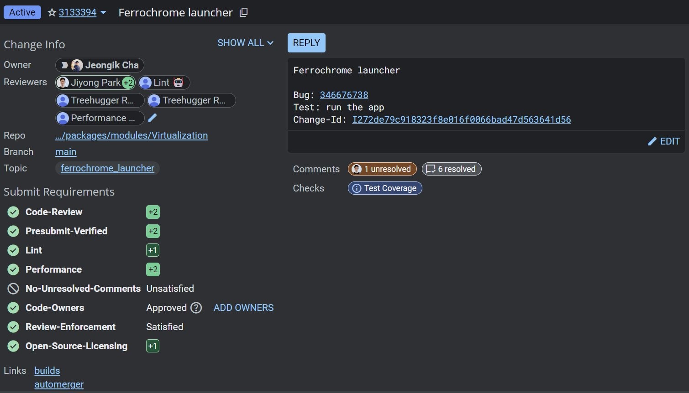Click the No-Unresolved-Comments blocked status icon
This screenshot has height=393, width=689.
pyautogui.click(x=13, y=289)
